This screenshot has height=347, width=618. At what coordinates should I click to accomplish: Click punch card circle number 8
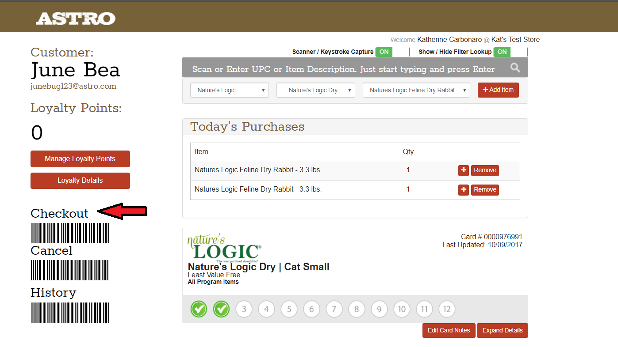point(357,309)
